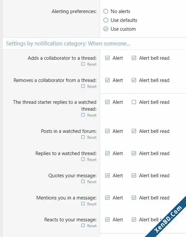This screenshot has height=237, width=186.
Task: Choose Use defaults alerting preference
Action: click(106, 20)
